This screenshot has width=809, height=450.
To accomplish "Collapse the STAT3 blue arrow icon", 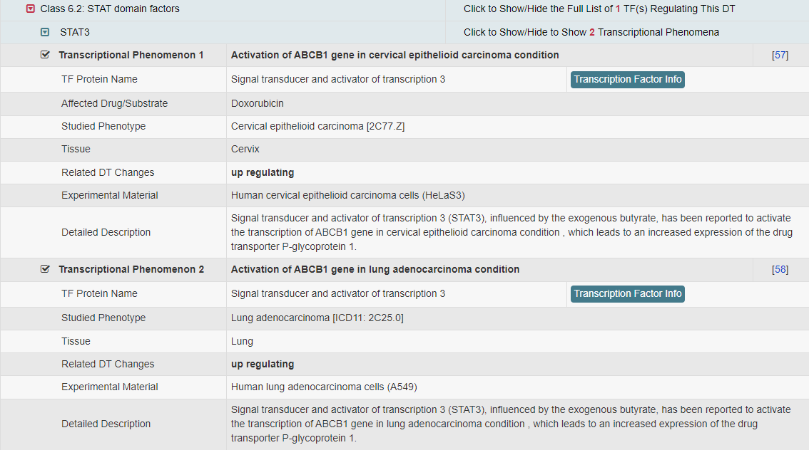I will (x=45, y=32).
